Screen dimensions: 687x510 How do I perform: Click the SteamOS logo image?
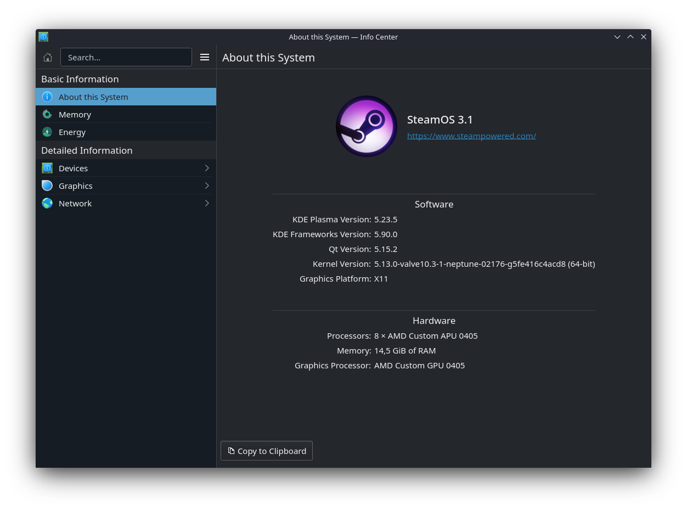click(367, 126)
